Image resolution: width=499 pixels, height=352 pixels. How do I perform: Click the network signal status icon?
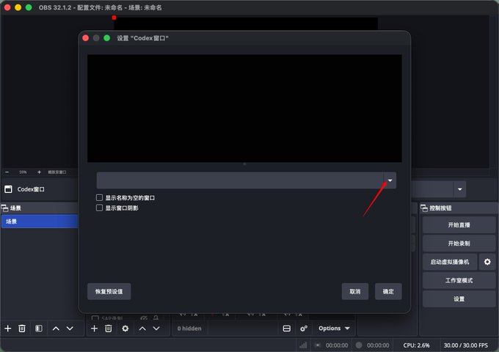click(x=303, y=345)
